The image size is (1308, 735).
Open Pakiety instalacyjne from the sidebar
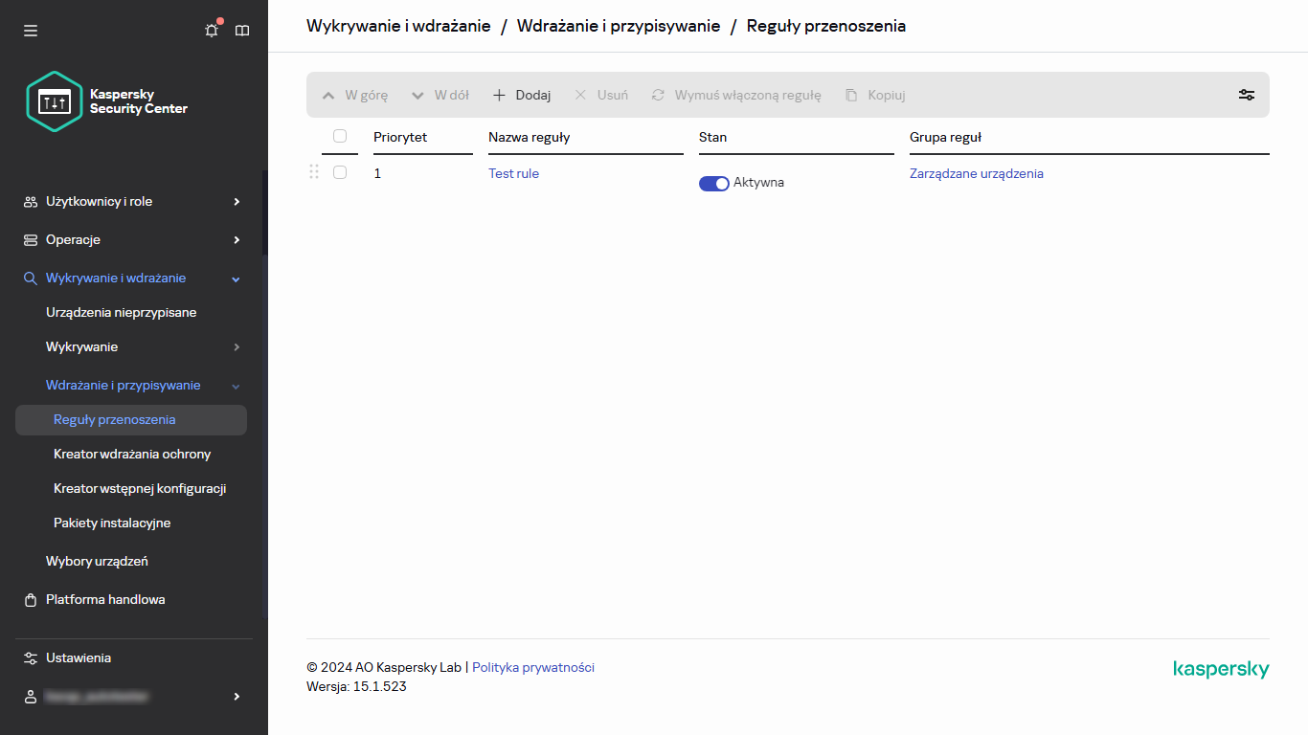tap(112, 523)
